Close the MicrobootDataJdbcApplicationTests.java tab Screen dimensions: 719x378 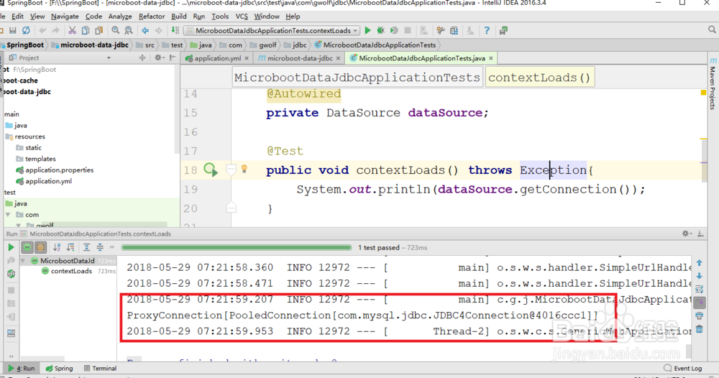(490, 58)
